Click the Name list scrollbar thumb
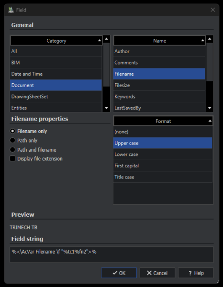Viewport: 223px width, 287px height. (210, 62)
